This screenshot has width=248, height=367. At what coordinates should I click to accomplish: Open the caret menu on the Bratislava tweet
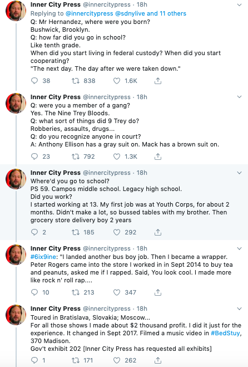239,309
